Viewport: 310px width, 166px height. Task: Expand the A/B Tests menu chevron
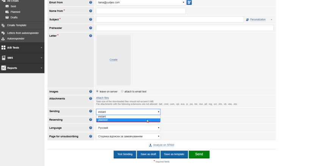[41, 48]
